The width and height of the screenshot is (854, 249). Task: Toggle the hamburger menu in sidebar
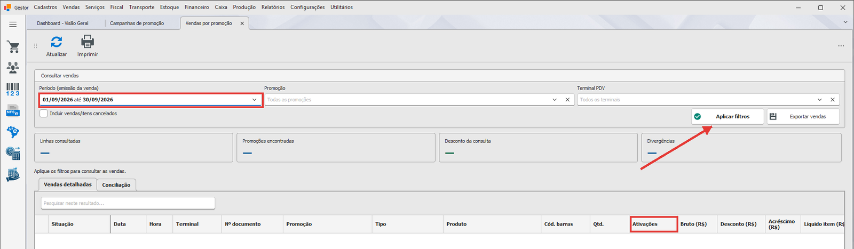(x=13, y=25)
